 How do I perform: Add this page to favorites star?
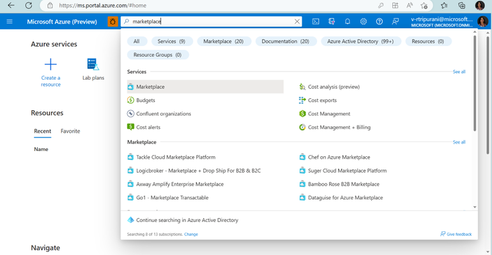click(x=424, y=5)
